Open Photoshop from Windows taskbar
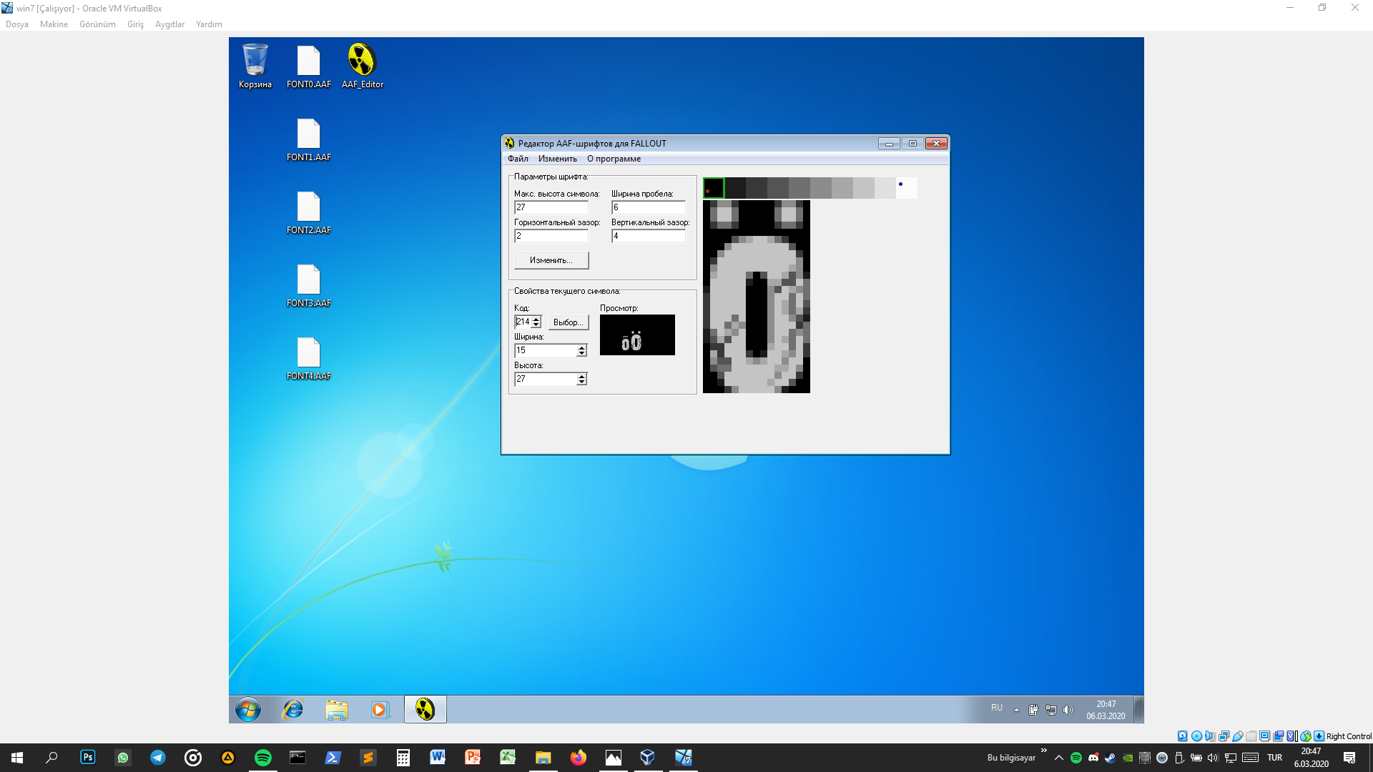Image resolution: width=1373 pixels, height=772 pixels. 87,757
